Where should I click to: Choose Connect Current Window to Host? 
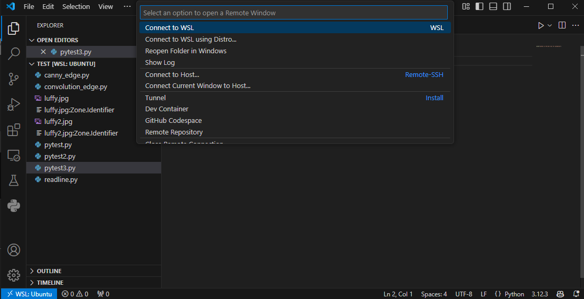[295, 85]
